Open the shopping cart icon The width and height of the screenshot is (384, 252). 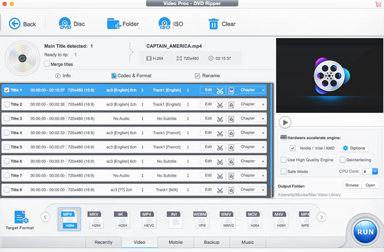378,4
